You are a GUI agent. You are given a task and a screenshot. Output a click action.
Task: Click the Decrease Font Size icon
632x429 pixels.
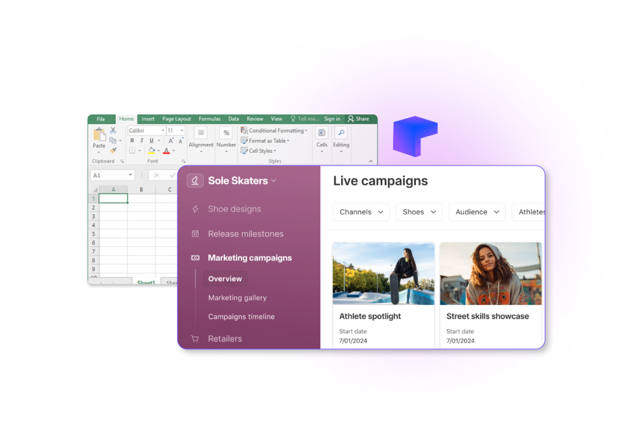pos(181,140)
